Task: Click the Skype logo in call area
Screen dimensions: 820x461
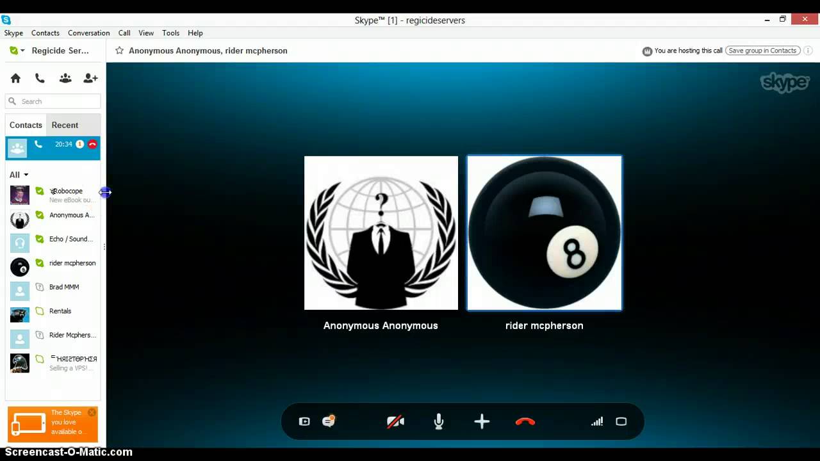Action: pyautogui.click(x=785, y=82)
